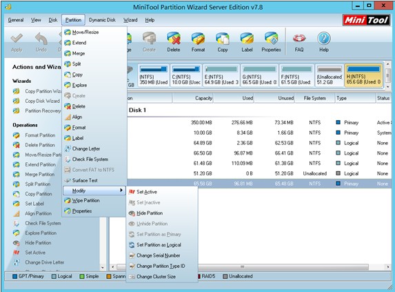Select Explore in the Partition menu

(x=94, y=85)
